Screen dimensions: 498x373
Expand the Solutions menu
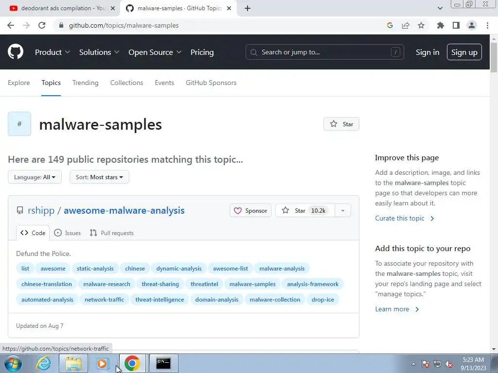99,52
